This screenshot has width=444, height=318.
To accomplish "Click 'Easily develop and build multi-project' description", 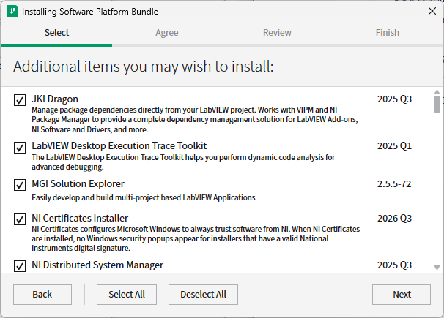I will (x=144, y=197).
